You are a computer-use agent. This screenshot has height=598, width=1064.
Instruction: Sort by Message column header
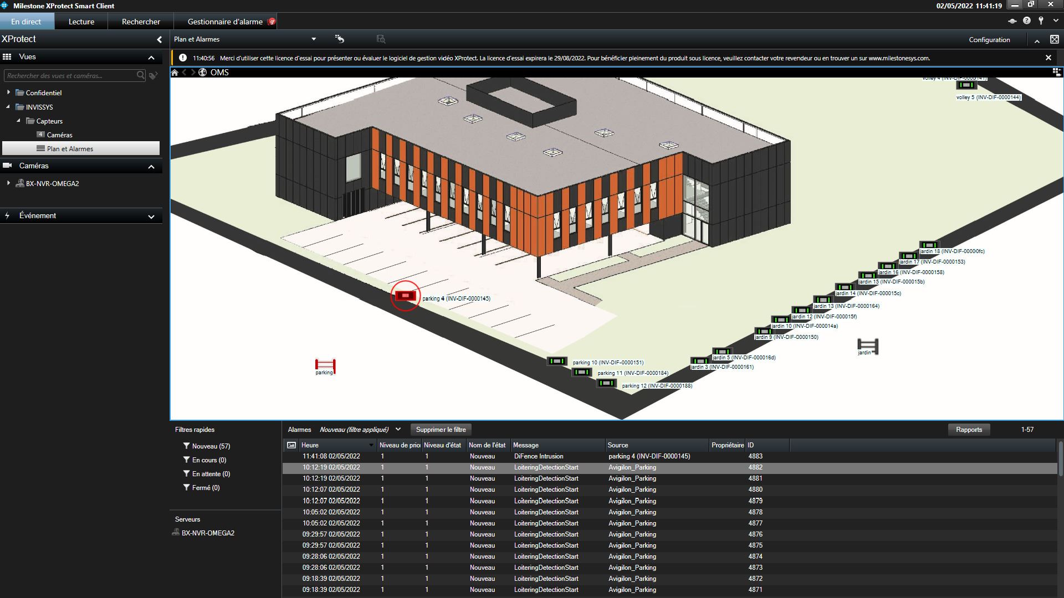(x=558, y=445)
